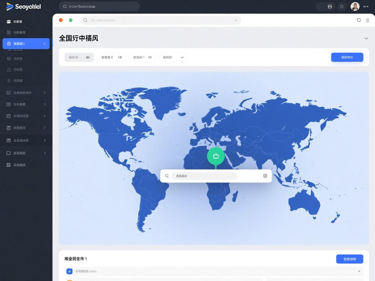The height and width of the screenshot is (281, 375).
Task: Open the list icon inside the map search bar
Action: pos(265,176)
